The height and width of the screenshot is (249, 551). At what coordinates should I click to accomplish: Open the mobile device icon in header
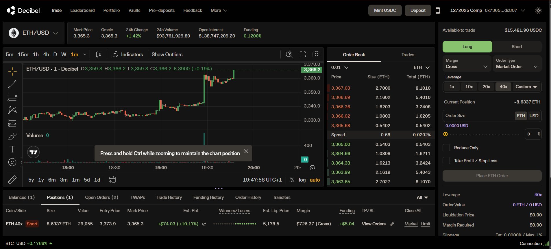(438, 10)
